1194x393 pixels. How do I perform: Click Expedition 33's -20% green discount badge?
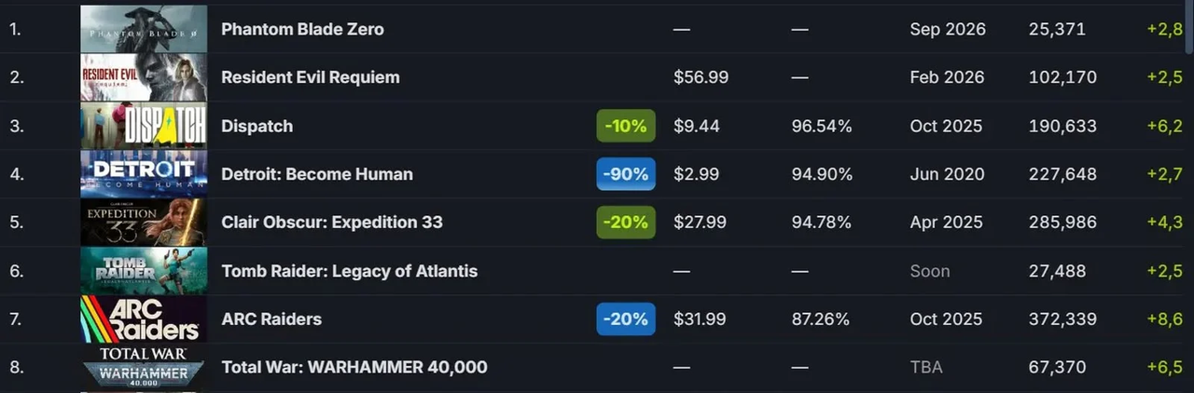click(626, 223)
